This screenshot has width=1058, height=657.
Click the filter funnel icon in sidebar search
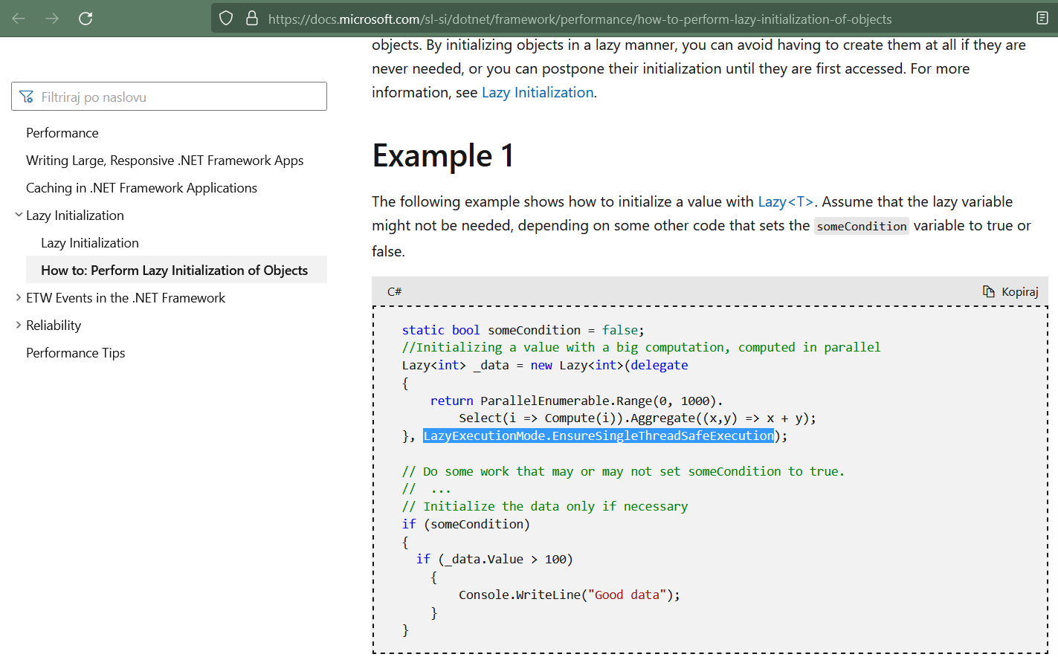[28, 96]
